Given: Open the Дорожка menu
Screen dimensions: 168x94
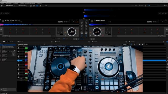Looking at the screenshot, I should tap(16, 4).
